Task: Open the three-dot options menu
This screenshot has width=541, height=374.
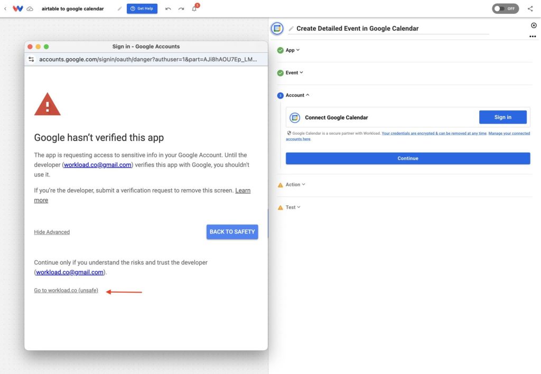Action: 533,36
